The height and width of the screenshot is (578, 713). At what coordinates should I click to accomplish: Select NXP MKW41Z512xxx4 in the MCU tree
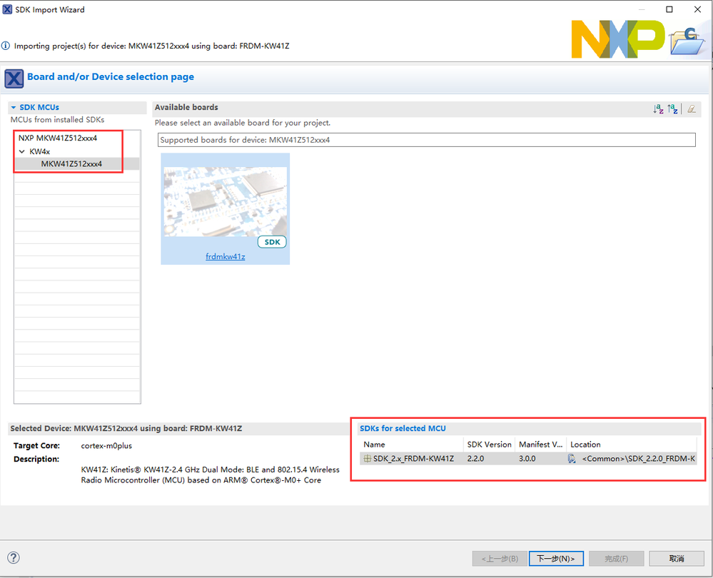tap(58, 138)
